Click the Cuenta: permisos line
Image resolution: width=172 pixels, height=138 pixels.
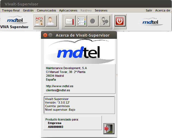(x=57, y=106)
